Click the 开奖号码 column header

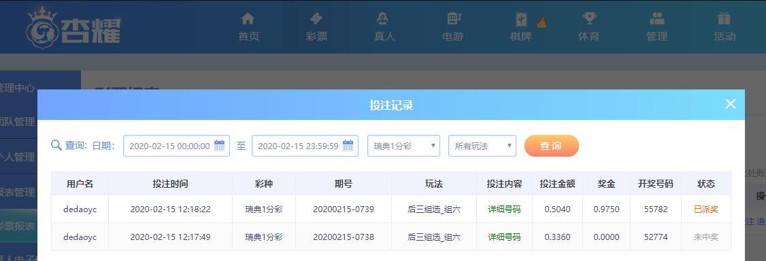[656, 184]
